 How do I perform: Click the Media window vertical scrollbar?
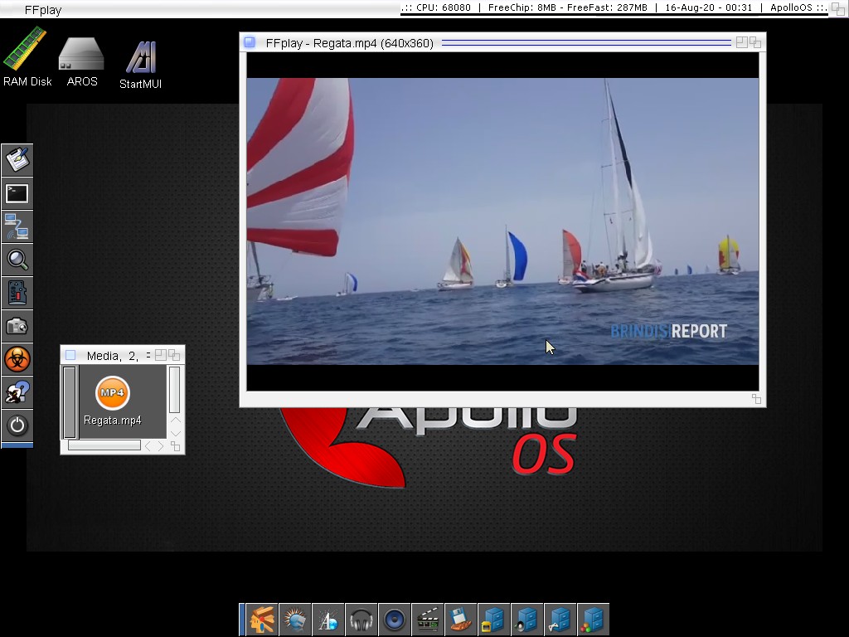[x=175, y=389]
